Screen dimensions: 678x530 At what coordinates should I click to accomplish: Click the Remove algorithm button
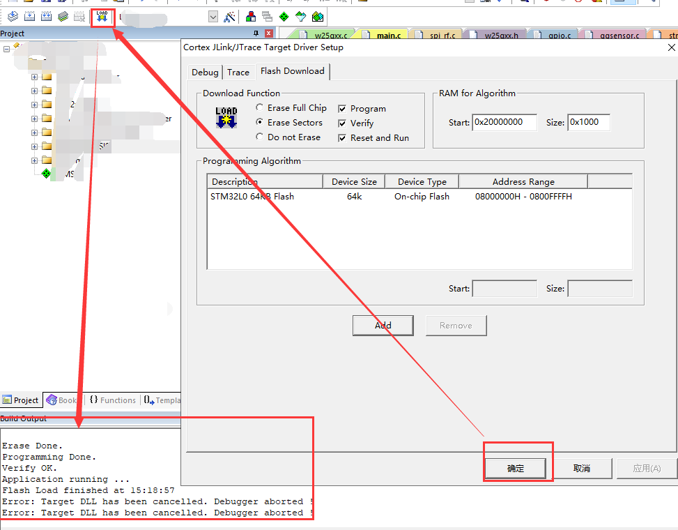point(456,326)
